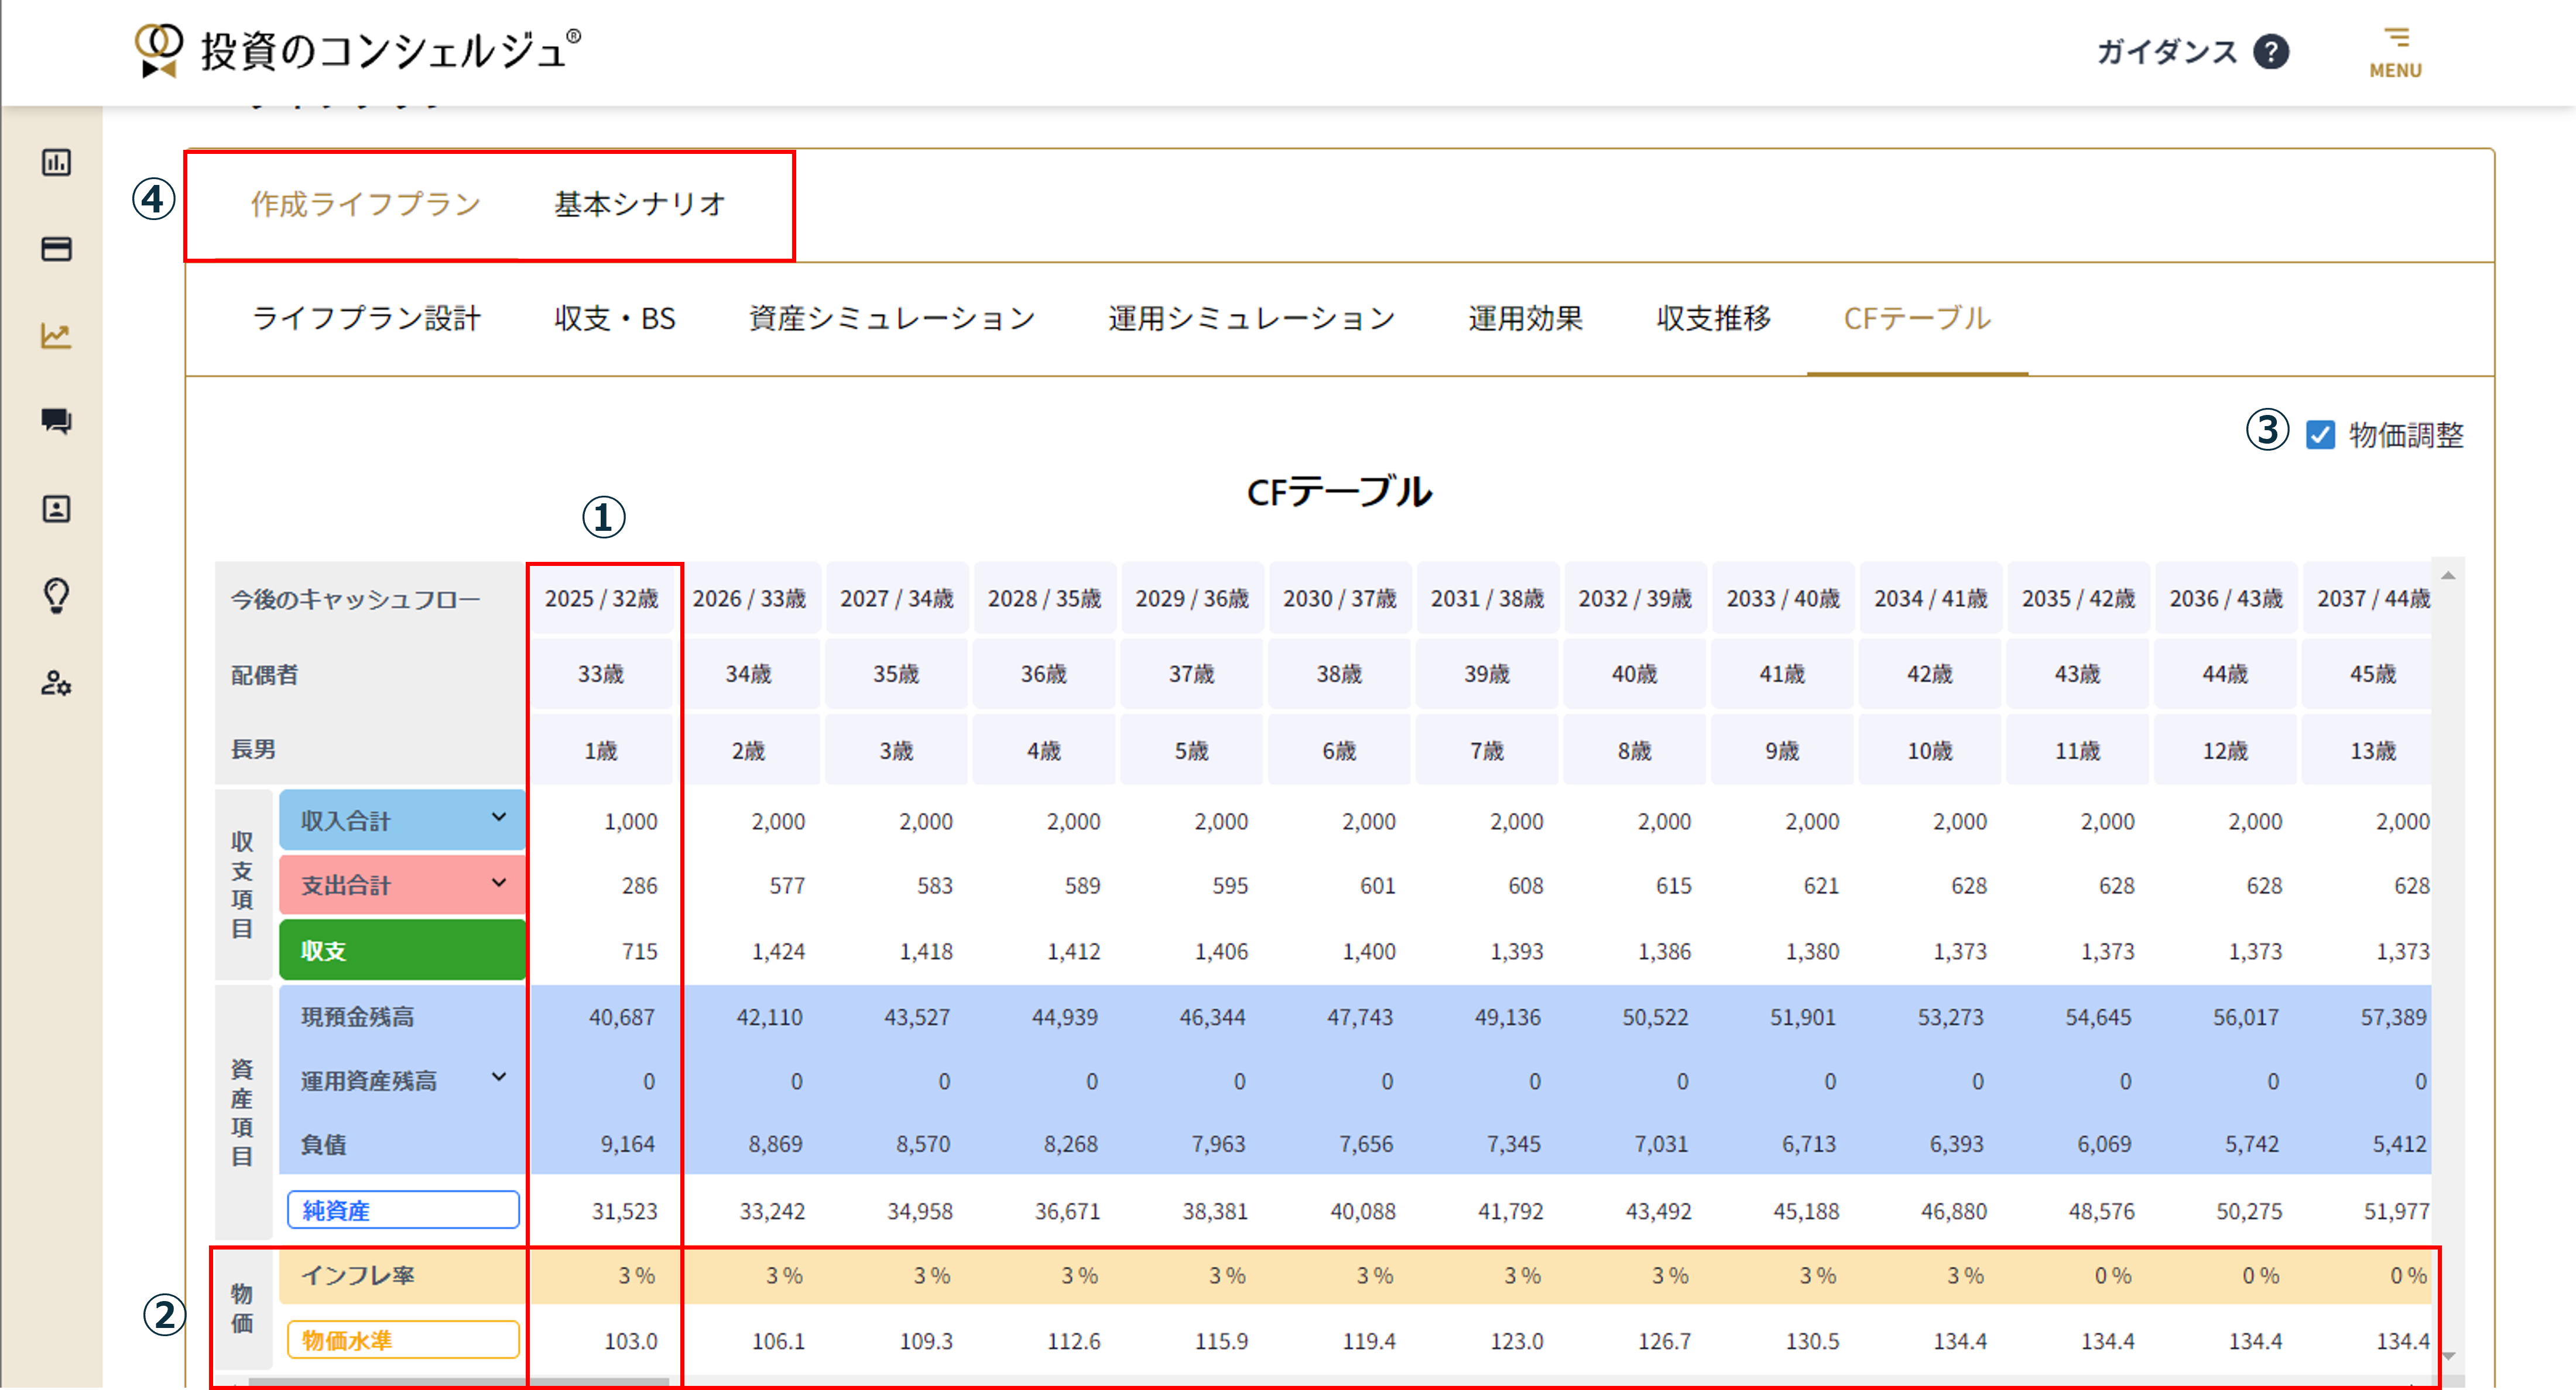
Task: Click the 1,424 balance cell for 2026
Action: [778, 951]
